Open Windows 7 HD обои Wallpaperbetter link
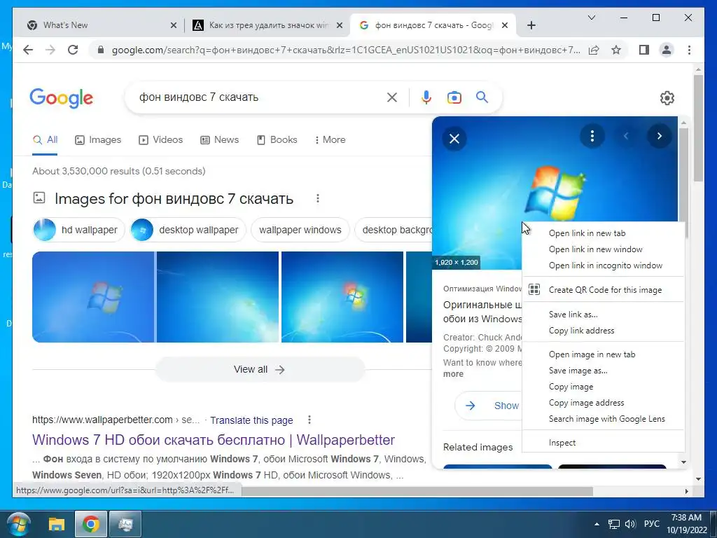Image resolution: width=717 pixels, height=538 pixels. click(x=214, y=440)
